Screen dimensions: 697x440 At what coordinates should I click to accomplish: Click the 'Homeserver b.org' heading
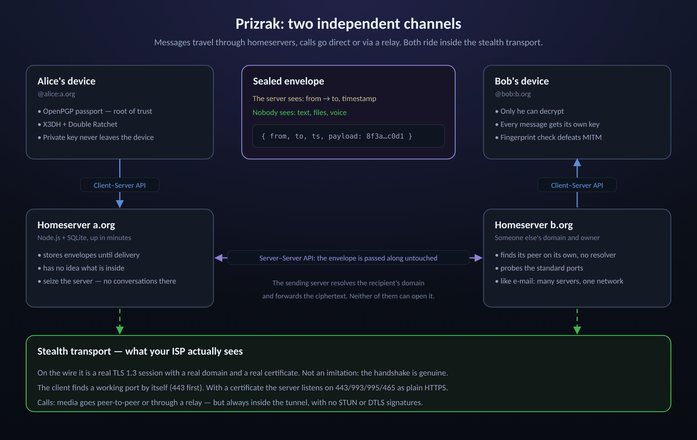534,225
